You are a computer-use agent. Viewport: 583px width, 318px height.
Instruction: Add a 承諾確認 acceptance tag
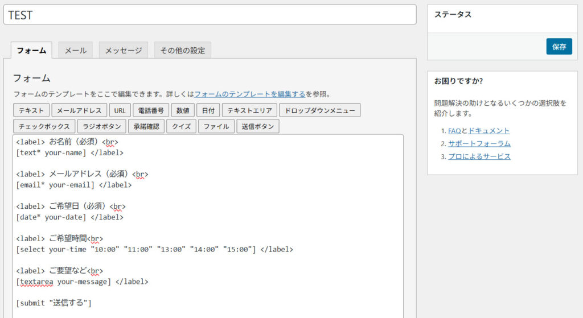tap(147, 126)
